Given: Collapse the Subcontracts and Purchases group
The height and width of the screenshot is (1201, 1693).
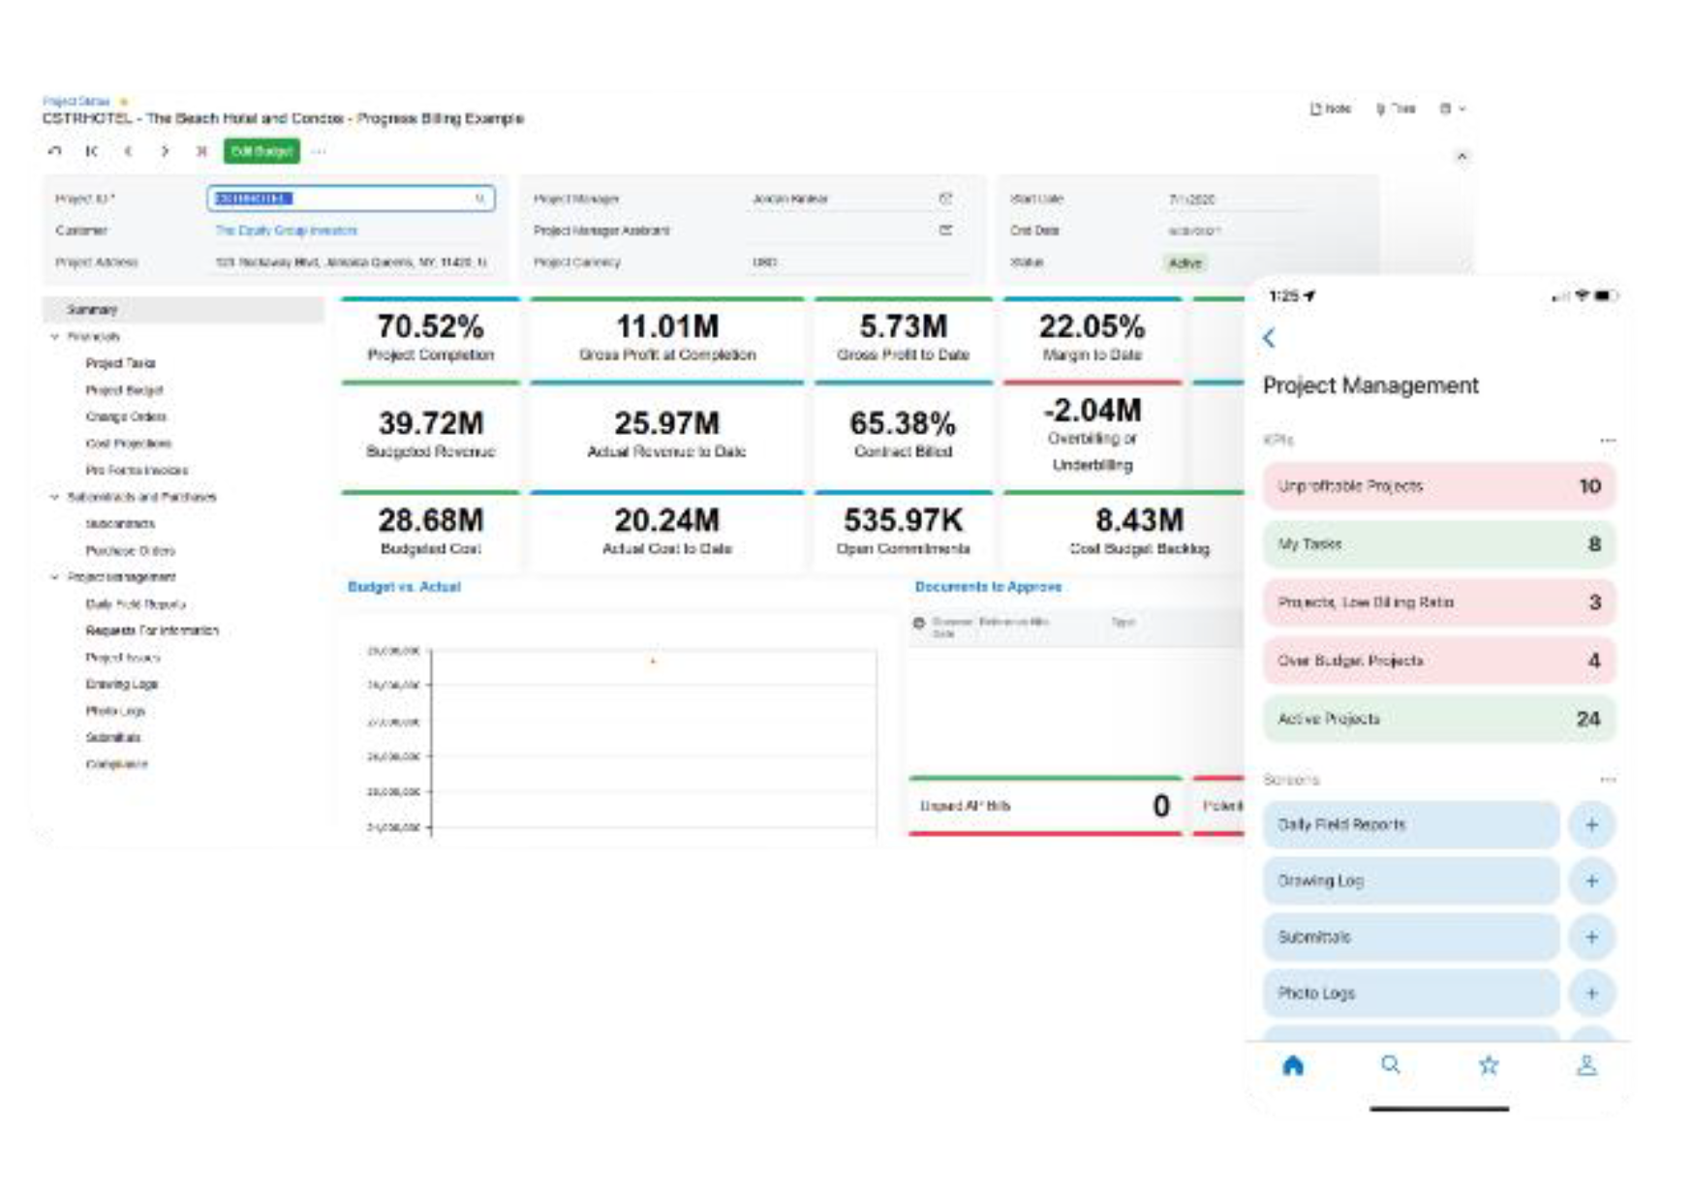Looking at the screenshot, I should pyautogui.click(x=55, y=497).
